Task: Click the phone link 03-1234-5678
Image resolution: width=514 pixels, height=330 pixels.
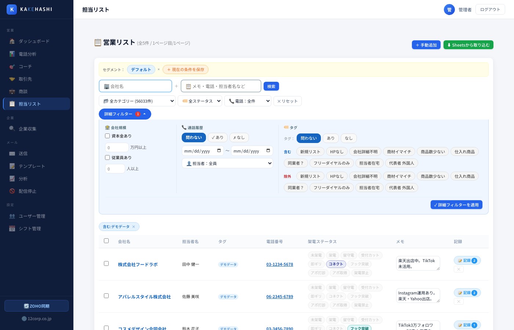Action: [279, 264]
